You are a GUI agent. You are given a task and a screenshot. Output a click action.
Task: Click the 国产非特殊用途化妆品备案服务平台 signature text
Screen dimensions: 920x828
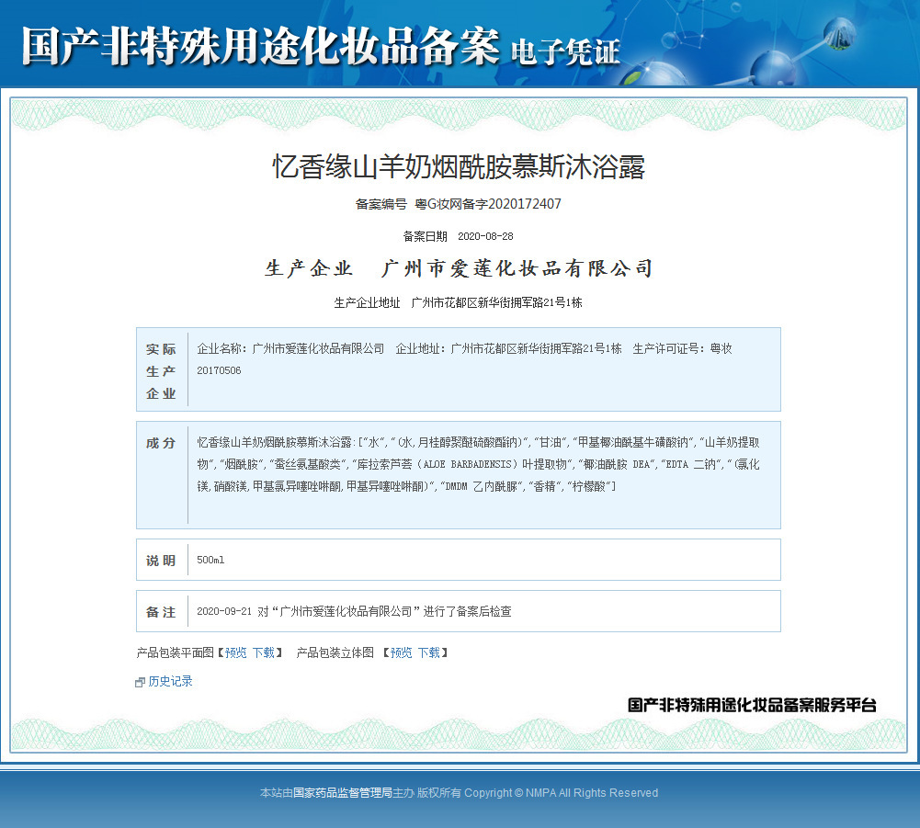pos(752,705)
